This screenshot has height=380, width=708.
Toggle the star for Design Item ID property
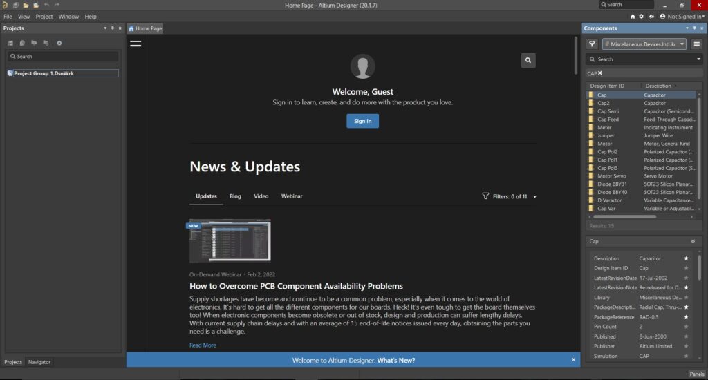[x=686, y=268]
